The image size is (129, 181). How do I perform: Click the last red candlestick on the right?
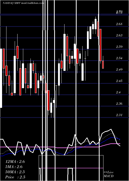103,65
